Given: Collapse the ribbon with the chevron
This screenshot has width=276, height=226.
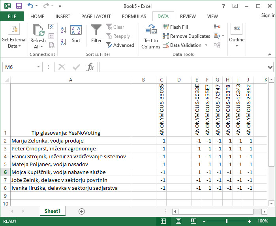Looking at the screenshot, I should coord(270,55).
